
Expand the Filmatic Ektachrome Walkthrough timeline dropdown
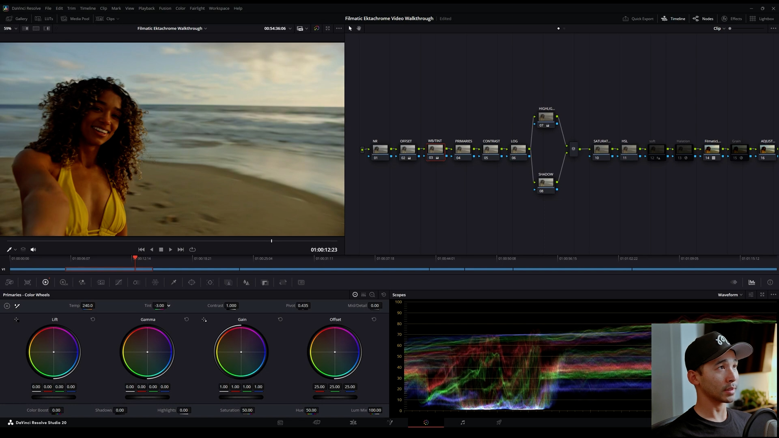tap(172, 28)
